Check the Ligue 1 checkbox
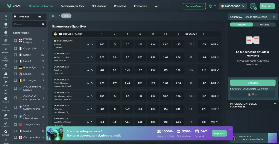This screenshot has width=279, height=144. click(16, 61)
